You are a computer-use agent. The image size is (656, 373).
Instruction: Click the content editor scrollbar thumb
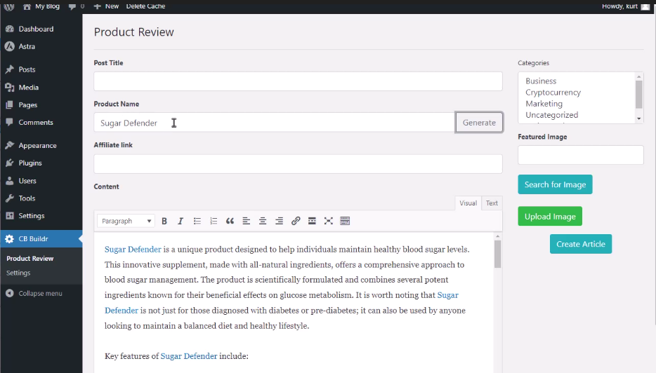[497, 254]
